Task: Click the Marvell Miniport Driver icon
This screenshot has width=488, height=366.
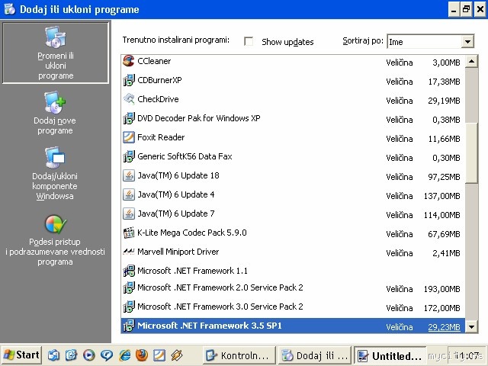Action: click(x=129, y=252)
